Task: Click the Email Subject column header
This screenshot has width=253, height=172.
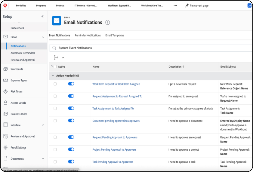Action: coord(228,67)
